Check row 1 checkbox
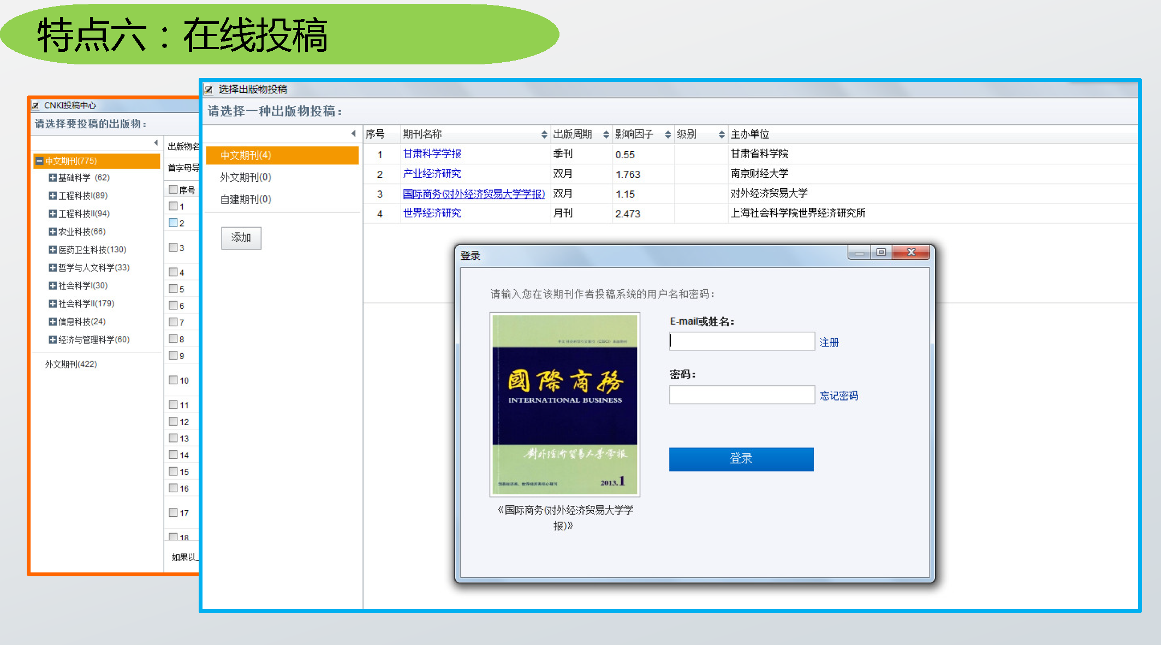1161x645 pixels. [x=173, y=206]
